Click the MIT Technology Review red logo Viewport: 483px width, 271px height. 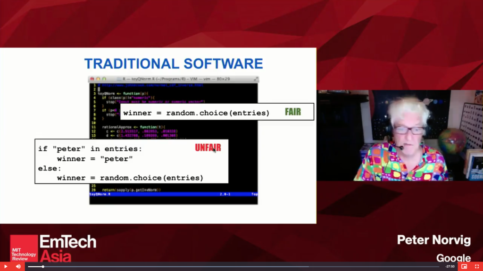[24, 248]
